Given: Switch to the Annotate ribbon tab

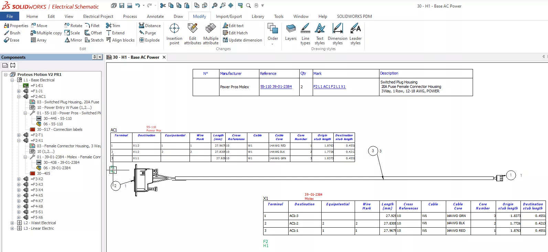Looking at the screenshot, I should (x=155, y=16).
